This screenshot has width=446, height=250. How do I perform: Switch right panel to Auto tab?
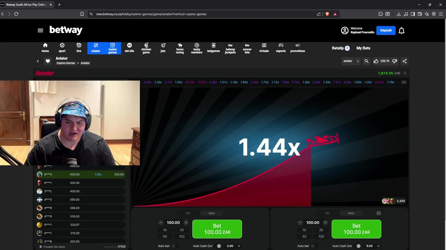pyautogui.click(x=351, y=213)
